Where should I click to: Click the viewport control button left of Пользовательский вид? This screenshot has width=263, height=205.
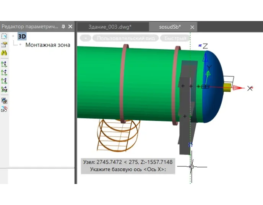(x=86, y=38)
